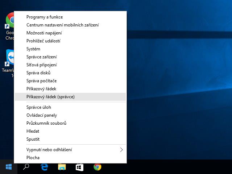Launch Chrome from the taskbar
The height and width of the screenshot is (174, 232).
coord(97,167)
